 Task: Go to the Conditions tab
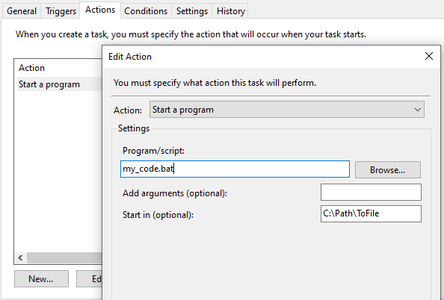tap(146, 11)
